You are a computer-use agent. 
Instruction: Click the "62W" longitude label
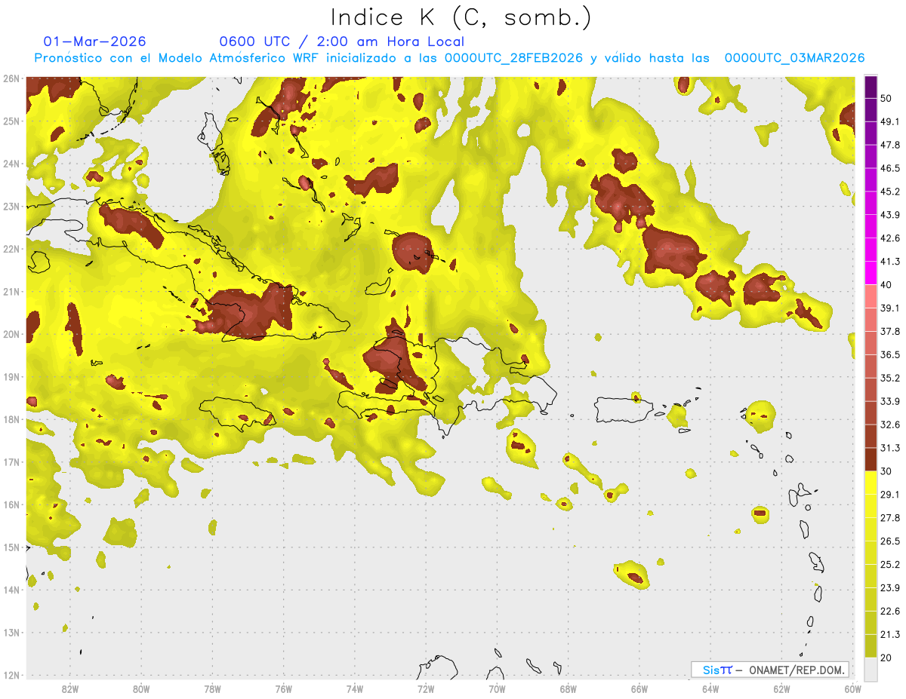tap(781, 689)
